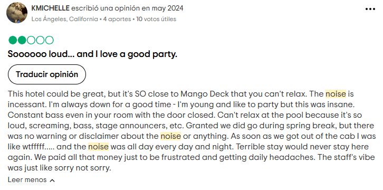Viewport: 383px width, 190px height.
Task: Click the second filled rating bubble
Action: pos(22,40)
